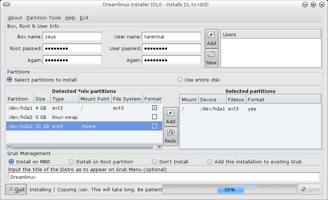Screen dimensions: 328x200
Task: Click the installation progress bar at 56%
Action: (x=229, y=189)
